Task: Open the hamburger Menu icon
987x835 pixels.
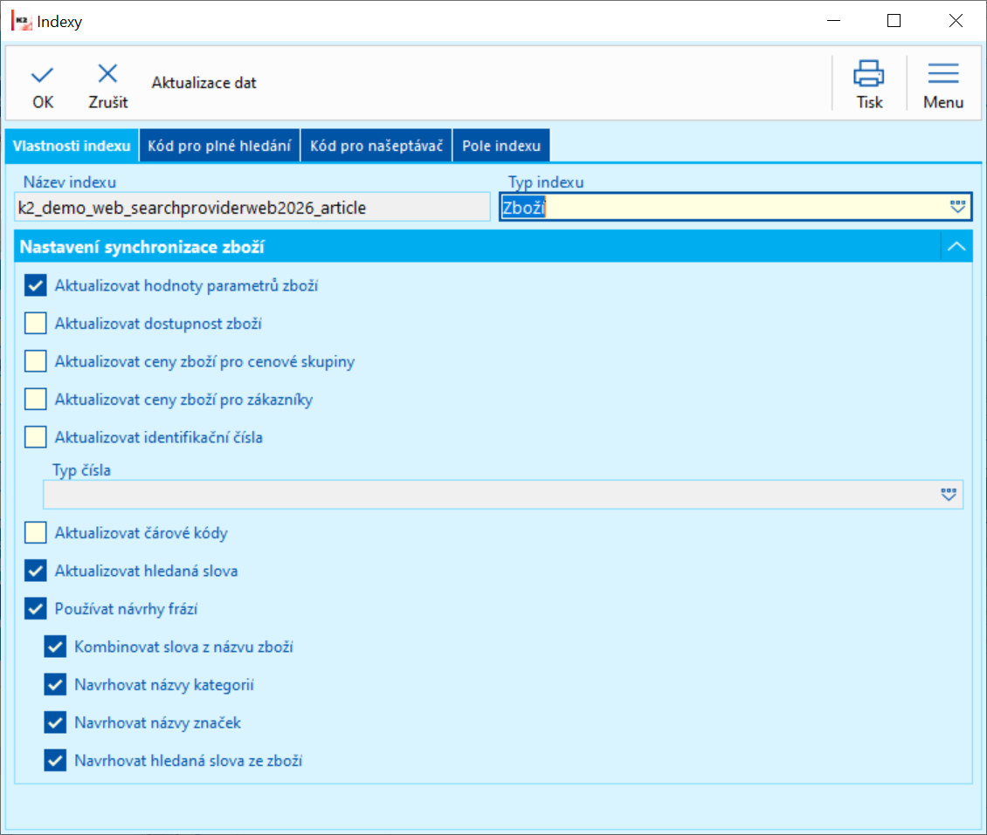Action: tap(942, 74)
